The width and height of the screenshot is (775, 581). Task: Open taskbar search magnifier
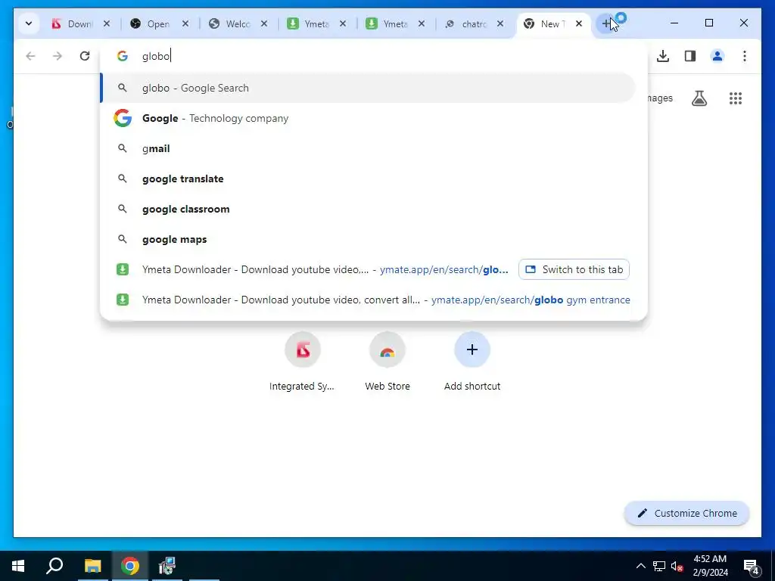point(54,566)
